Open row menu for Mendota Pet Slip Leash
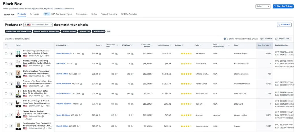 point(11,64)
